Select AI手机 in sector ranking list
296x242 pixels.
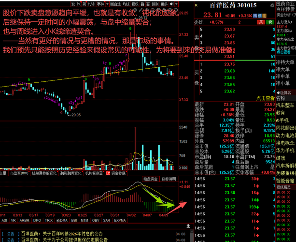pyautogui.click(x=282, y=121)
